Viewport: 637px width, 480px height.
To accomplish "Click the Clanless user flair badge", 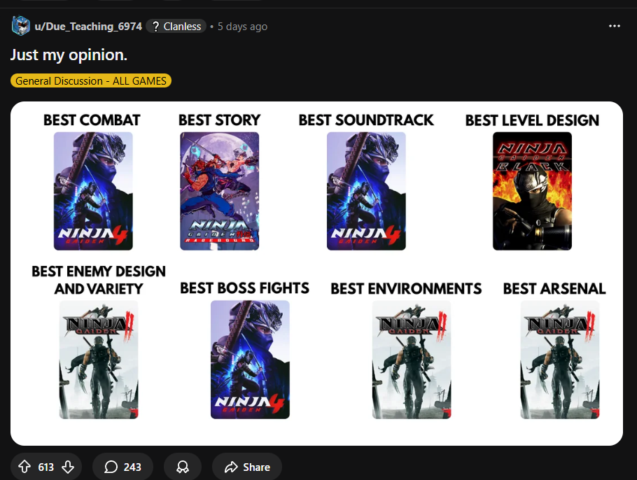I will coord(176,27).
